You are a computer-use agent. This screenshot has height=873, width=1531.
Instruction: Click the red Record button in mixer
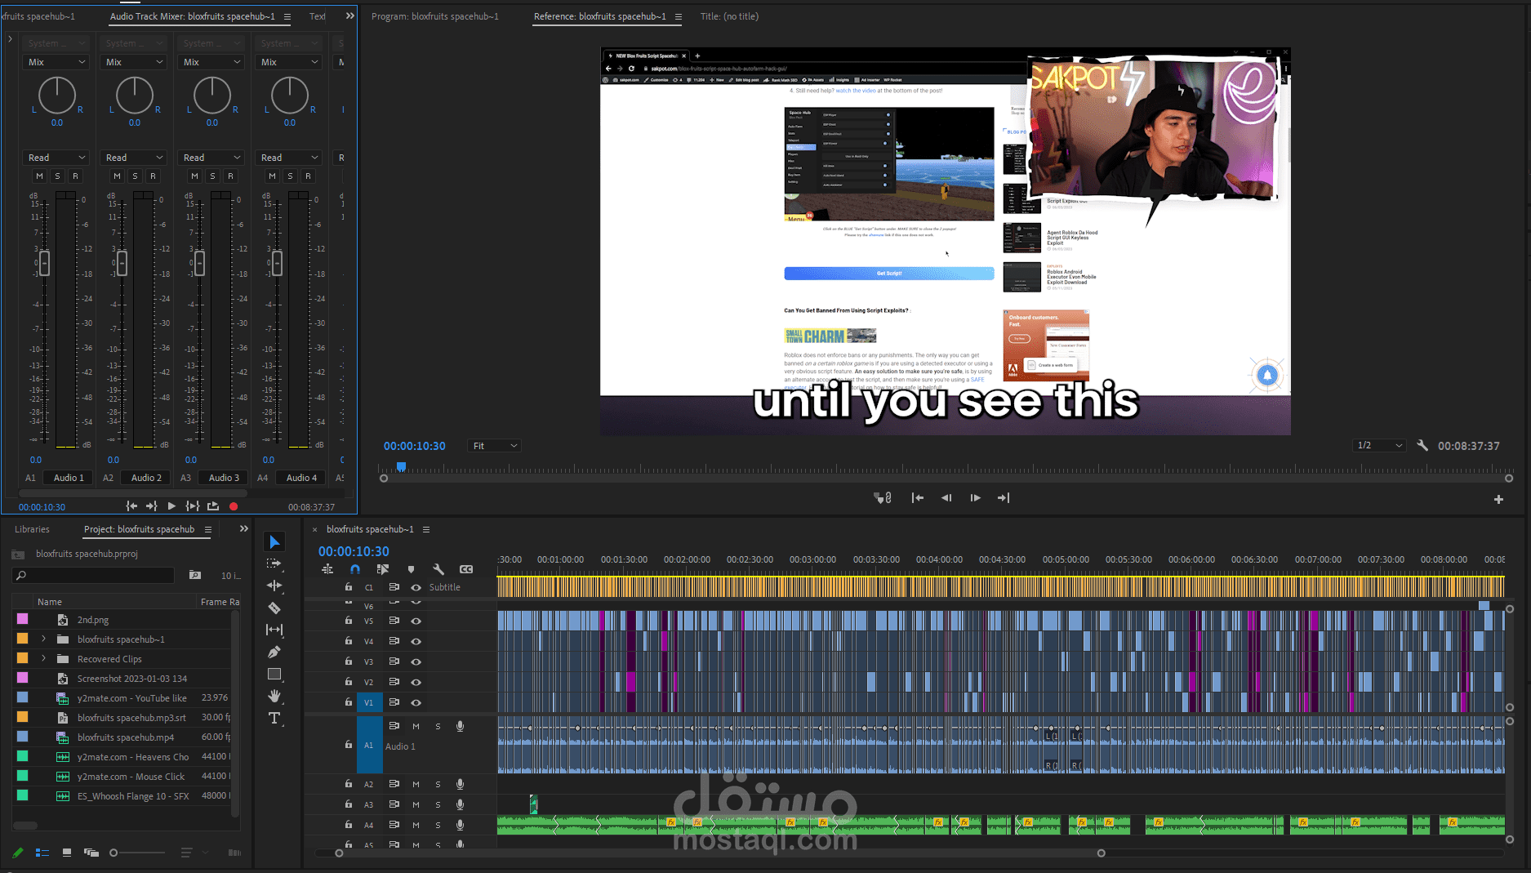coord(234,506)
